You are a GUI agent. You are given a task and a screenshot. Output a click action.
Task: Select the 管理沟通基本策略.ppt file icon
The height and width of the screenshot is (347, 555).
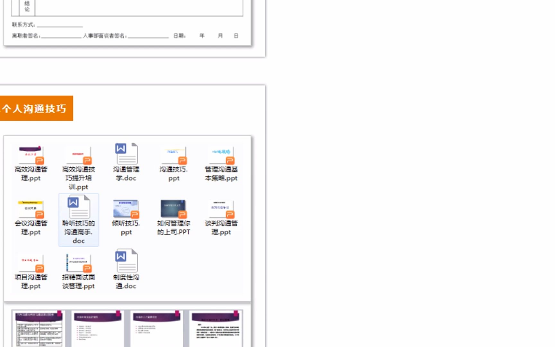point(221,155)
